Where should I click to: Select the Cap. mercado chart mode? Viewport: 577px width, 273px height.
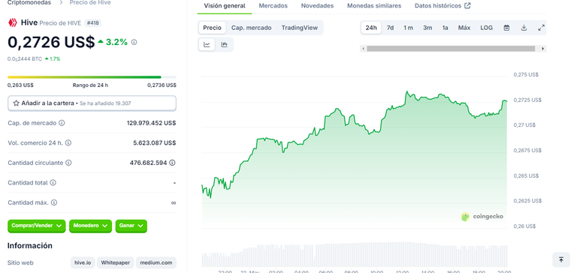click(x=252, y=28)
